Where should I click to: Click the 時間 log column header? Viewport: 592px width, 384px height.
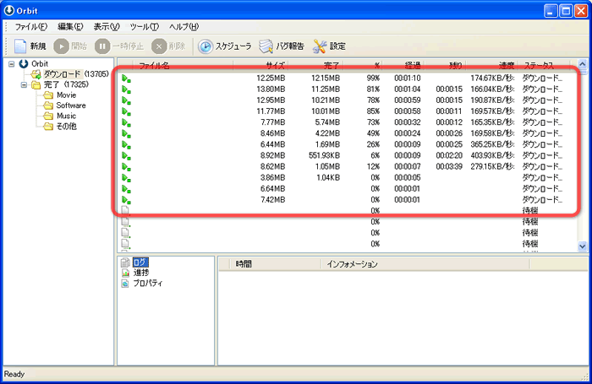coord(275,264)
